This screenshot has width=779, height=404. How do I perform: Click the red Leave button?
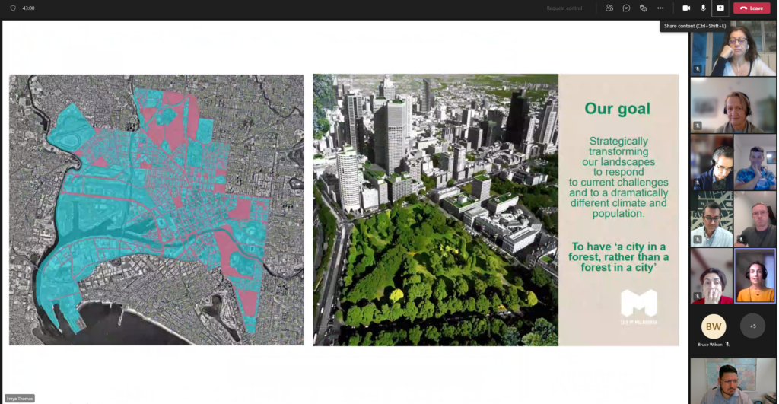click(752, 8)
